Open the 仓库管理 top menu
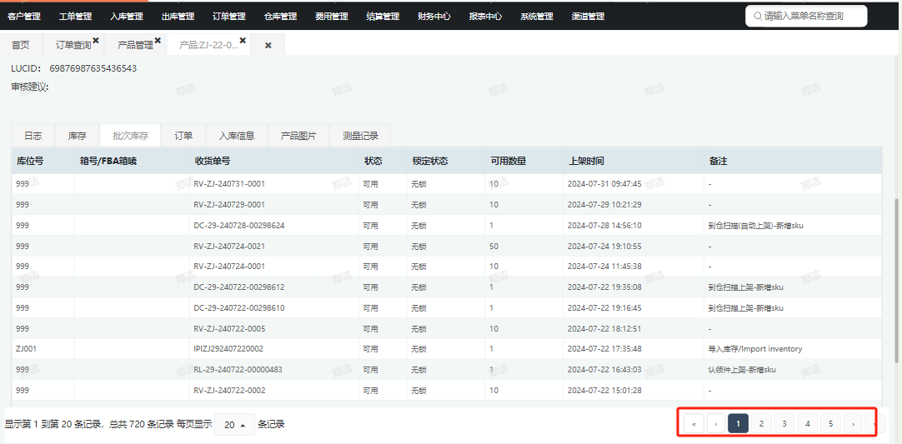 (x=280, y=17)
